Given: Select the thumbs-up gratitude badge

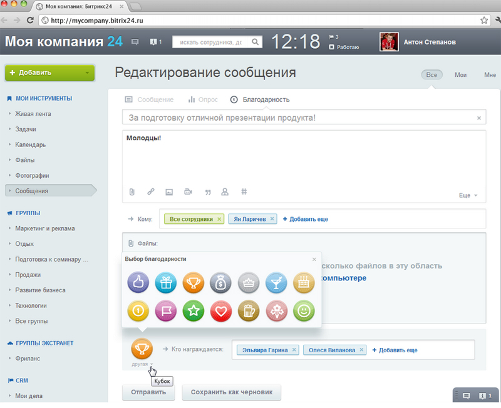Looking at the screenshot, I should point(138,283).
